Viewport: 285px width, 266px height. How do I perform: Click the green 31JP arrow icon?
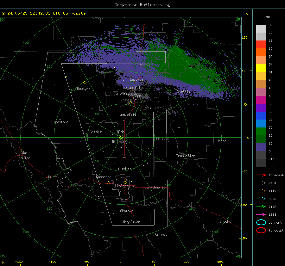261,207
